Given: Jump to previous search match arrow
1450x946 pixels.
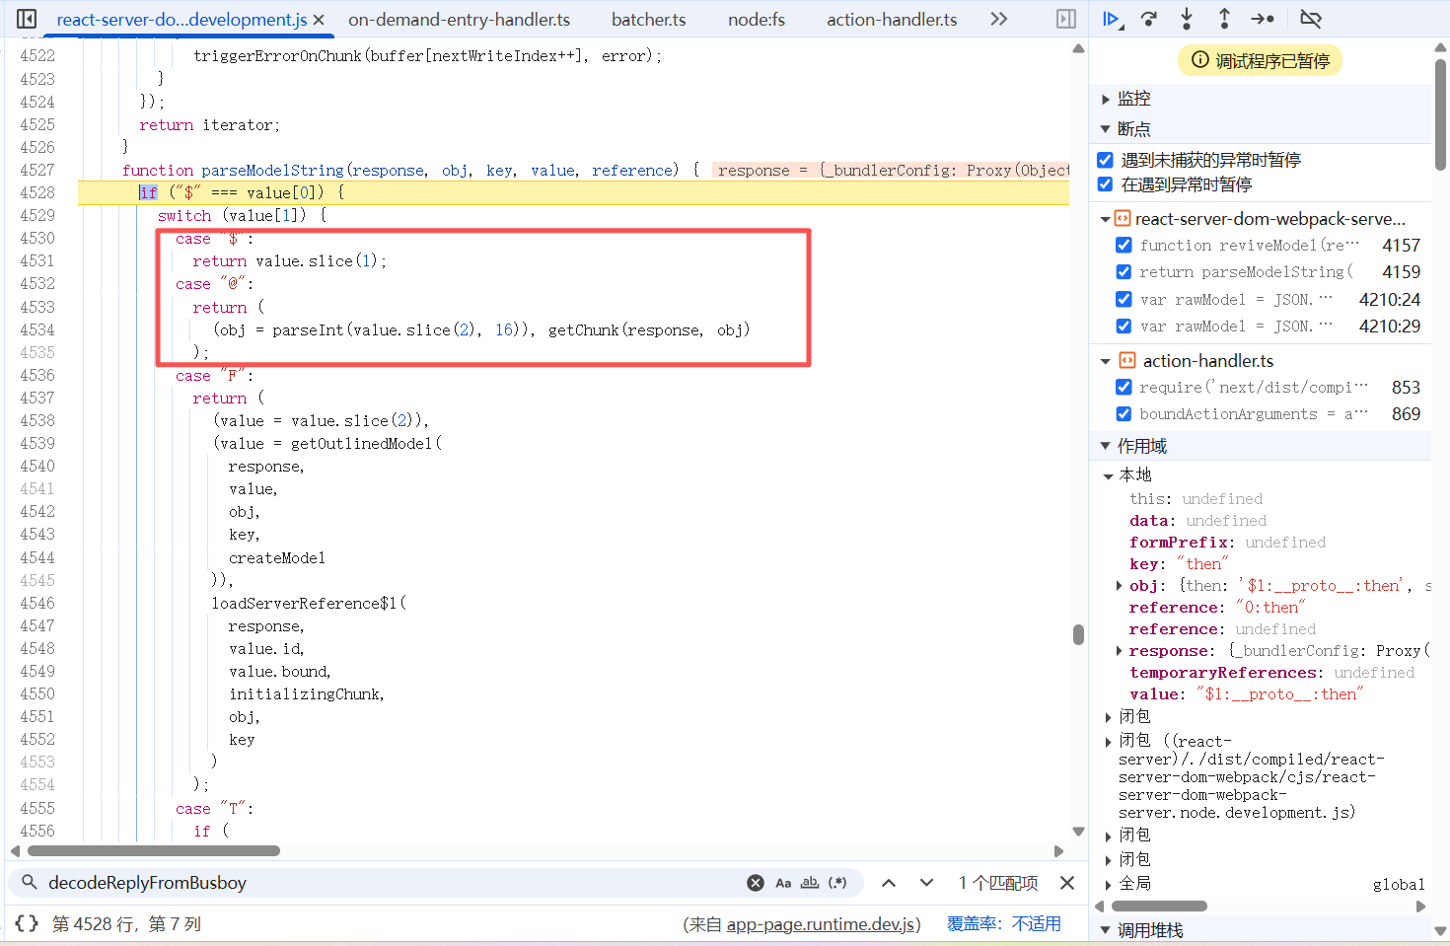Looking at the screenshot, I should pos(889,883).
